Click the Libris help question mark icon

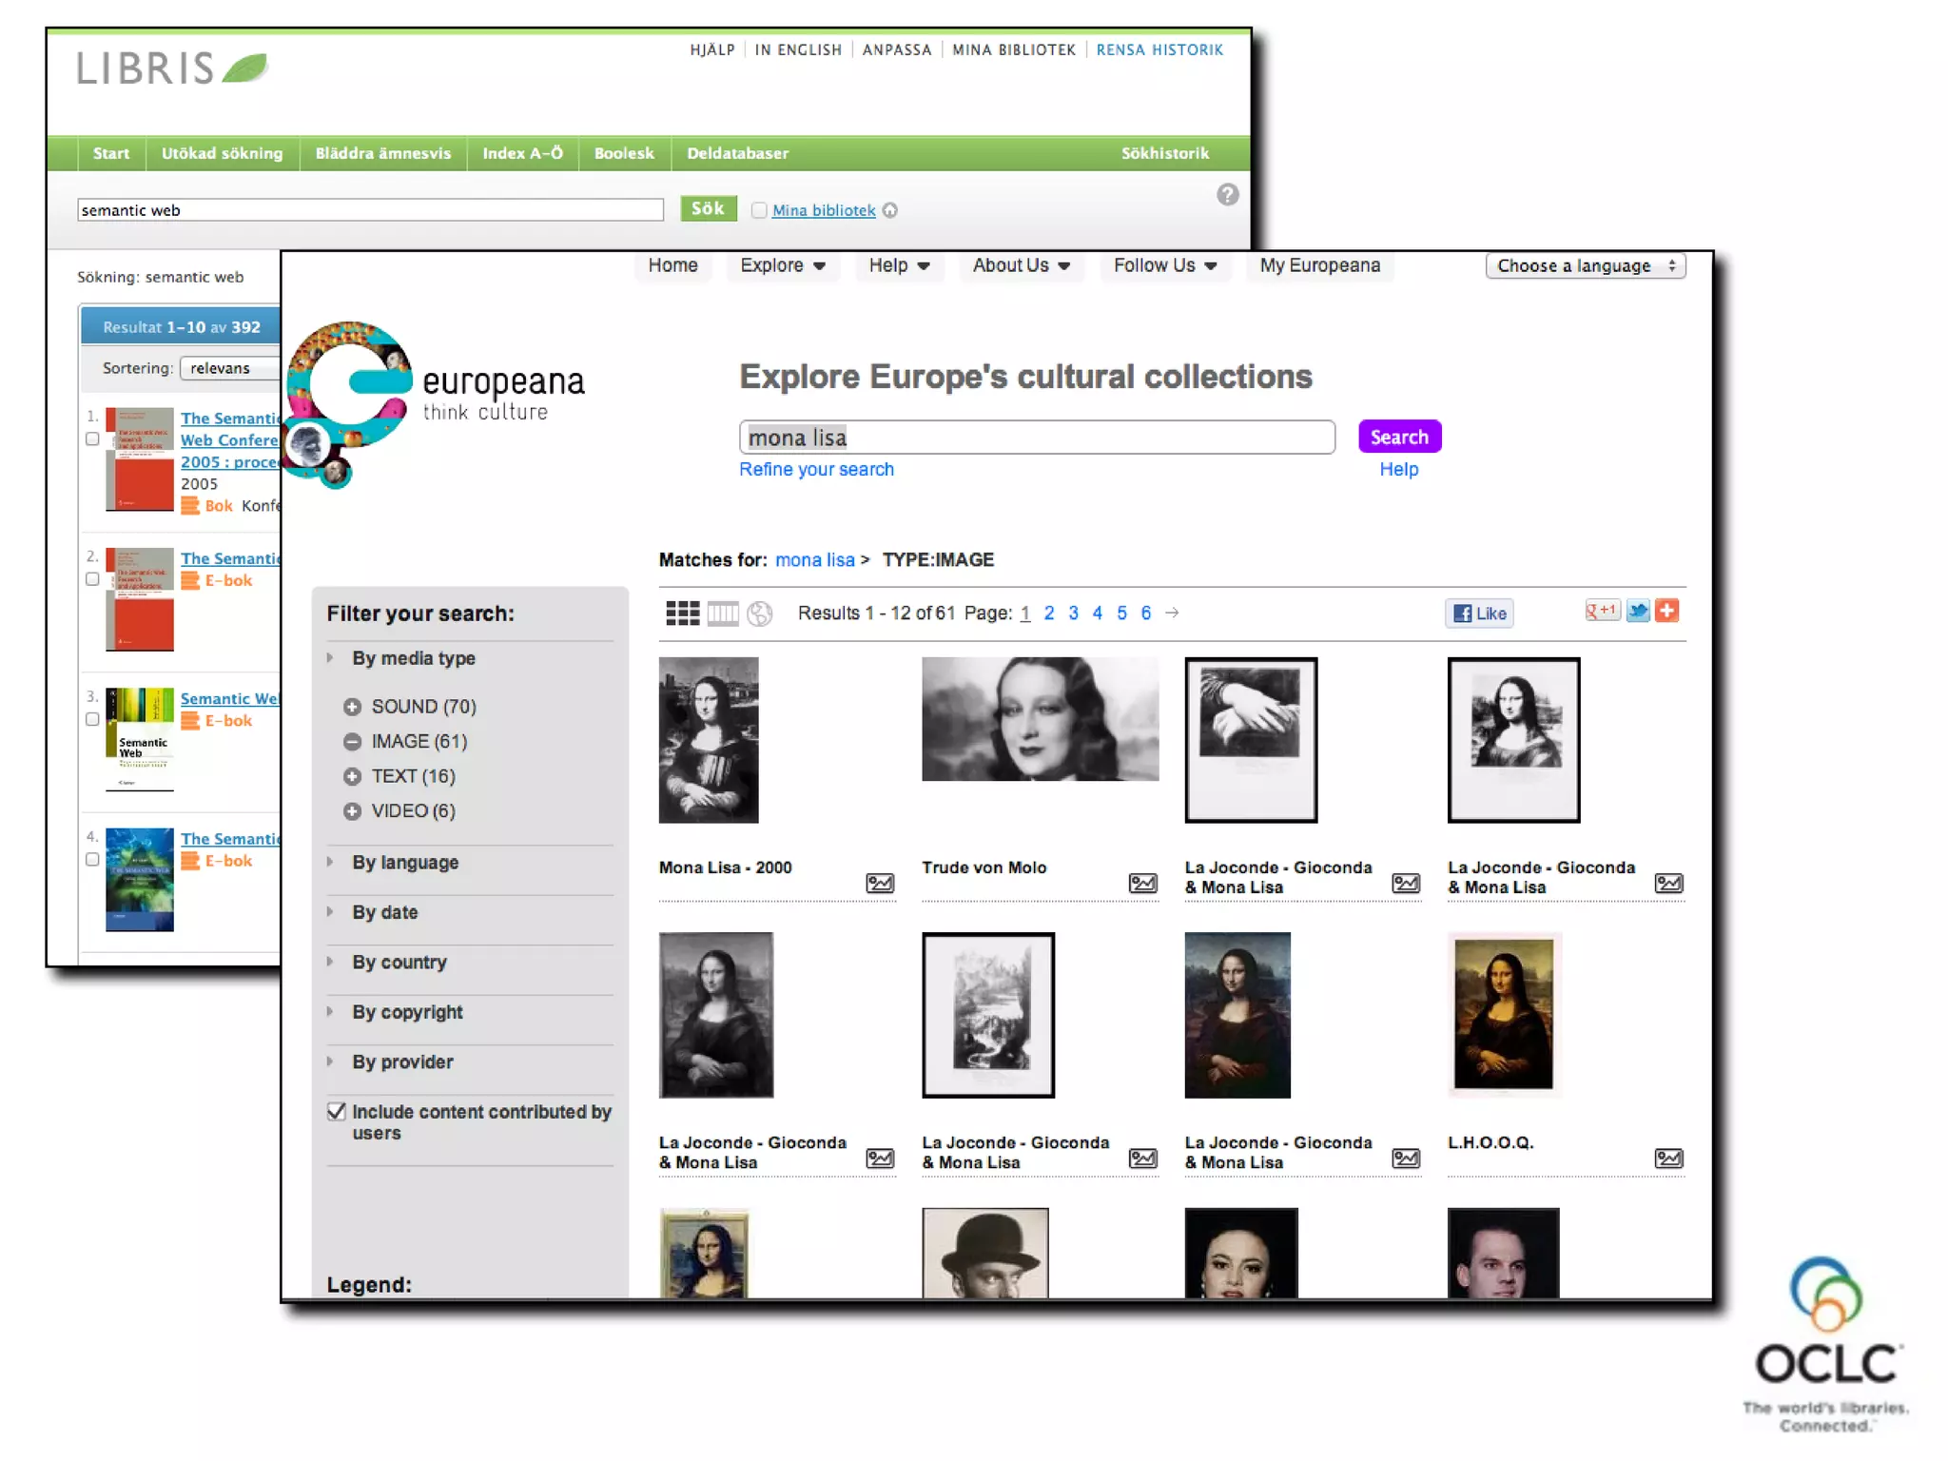(1228, 195)
